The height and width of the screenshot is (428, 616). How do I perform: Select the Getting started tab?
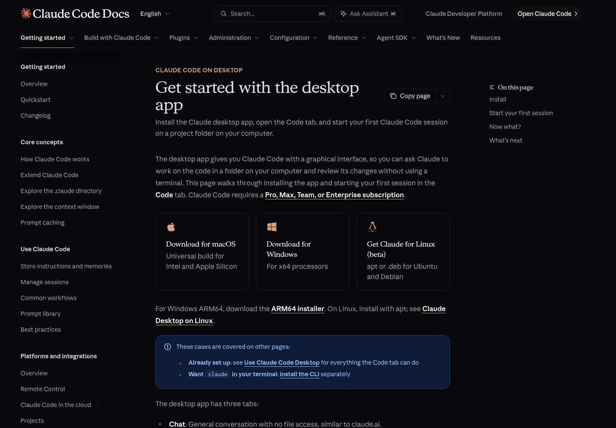click(x=47, y=38)
